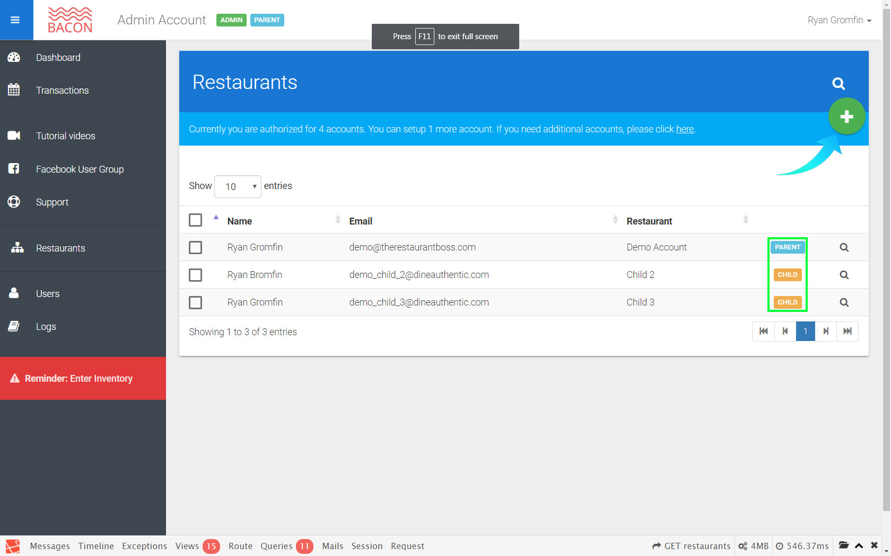891x556 pixels.
Task: Click the Tutorial videos camera icon
Action: pyautogui.click(x=14, y=136)
